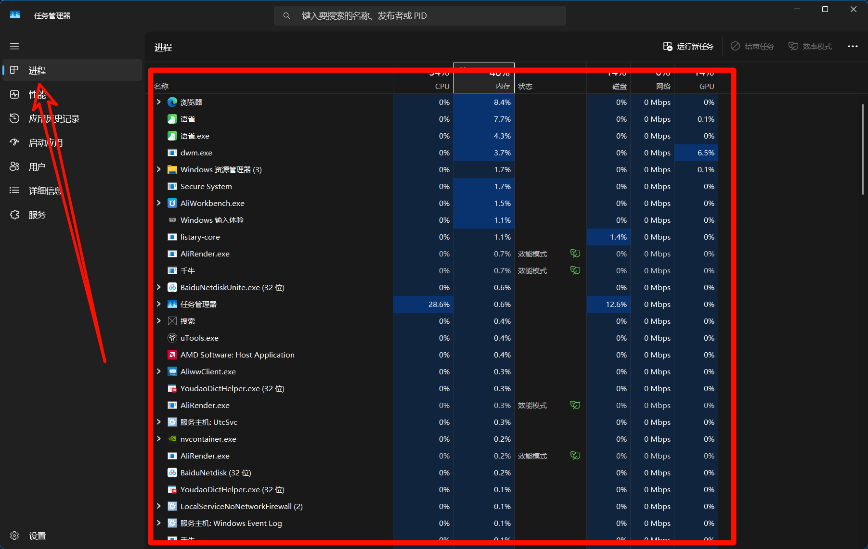
Task: Sort by the GPU column header
Action: tap(696, 78)
